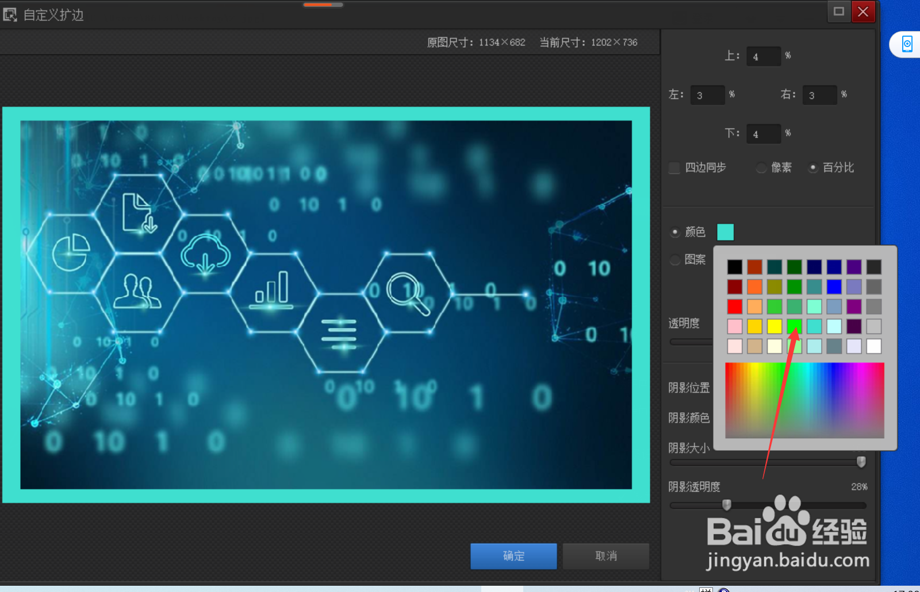Pick the pure red swatch in the palette
920x592 pixels.
(x=734, y=307)
